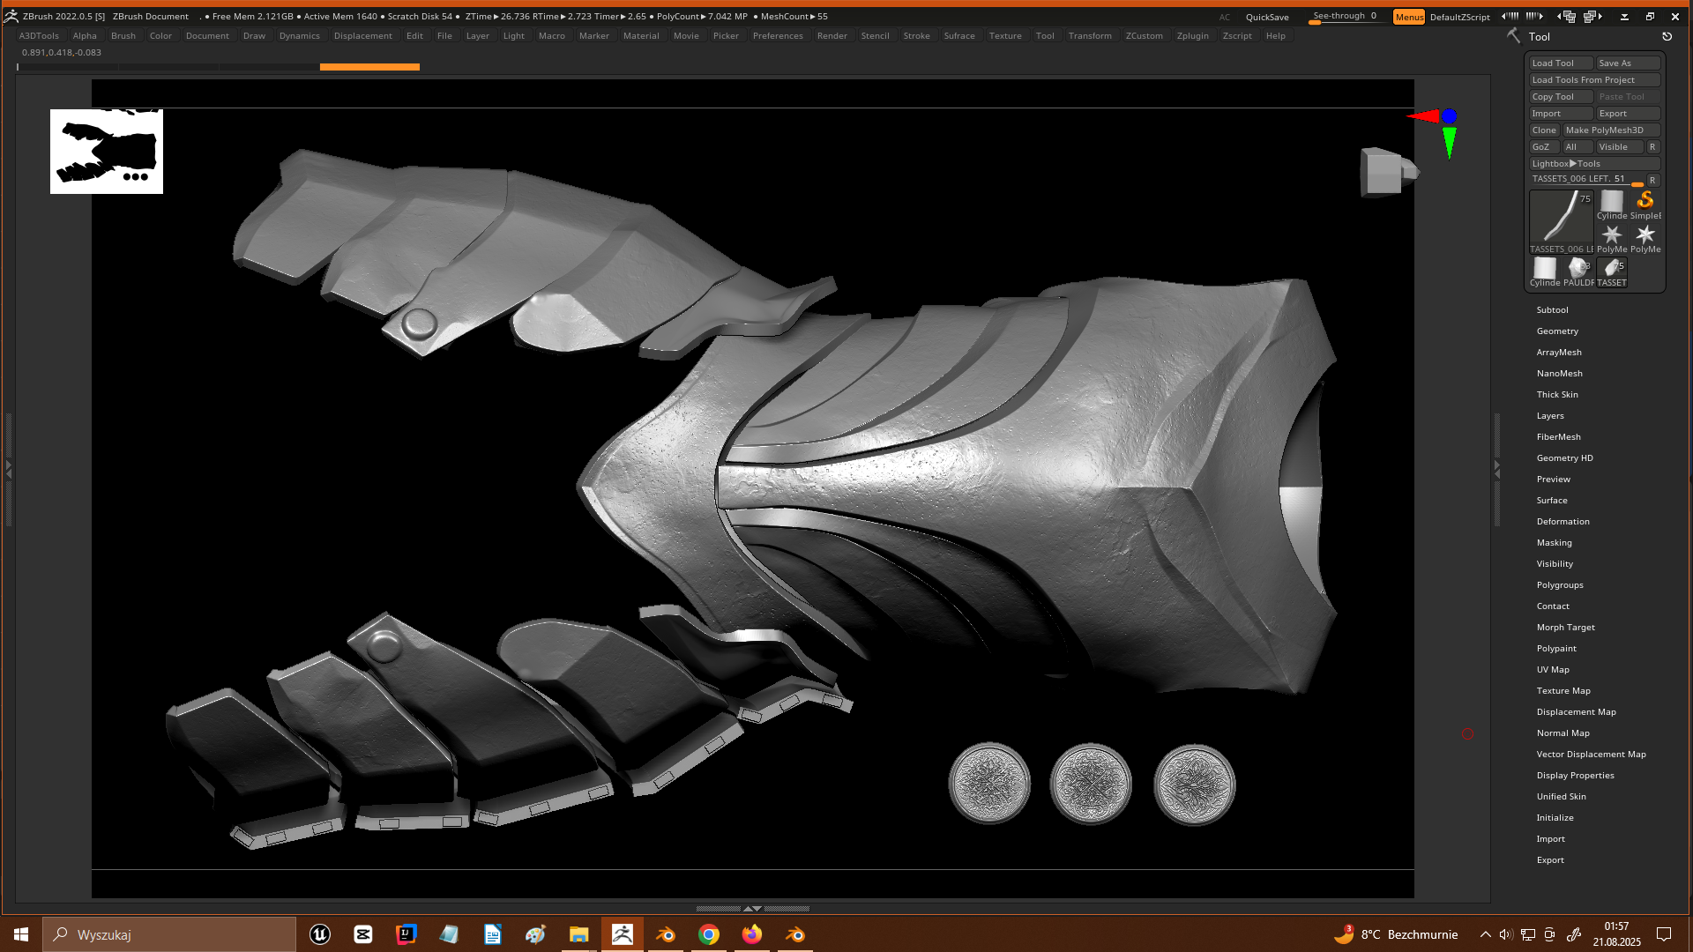Open Unreal Engine from the taskbar
Screen dimensions: 1693x952
(320, 934)
